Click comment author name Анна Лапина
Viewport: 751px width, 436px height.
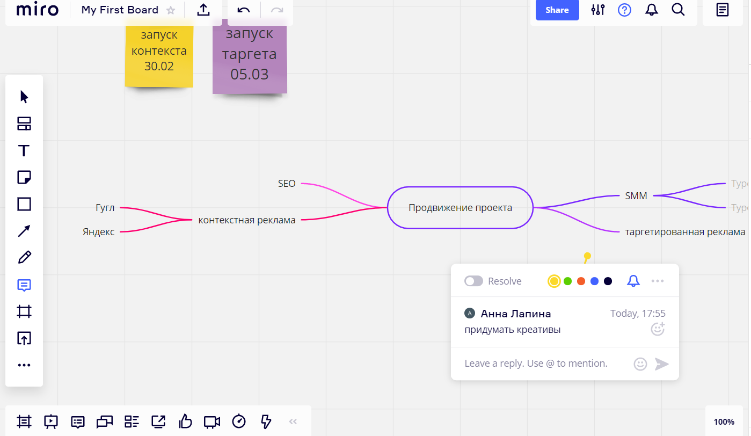[516, 314]
